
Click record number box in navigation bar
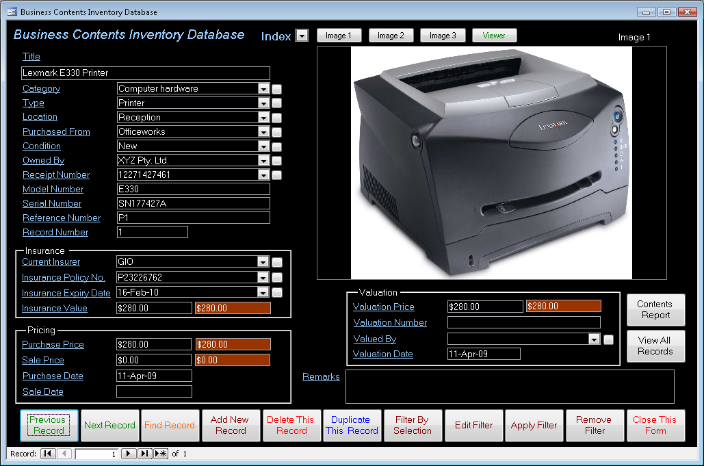tap(96, 454)
